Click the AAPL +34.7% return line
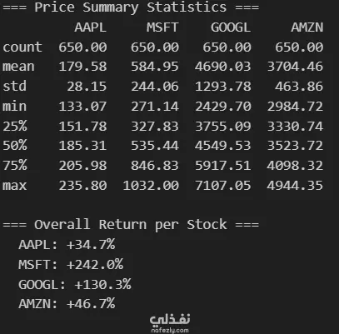Viewport: 339px width, 334px height. click(x=67, y=245)
